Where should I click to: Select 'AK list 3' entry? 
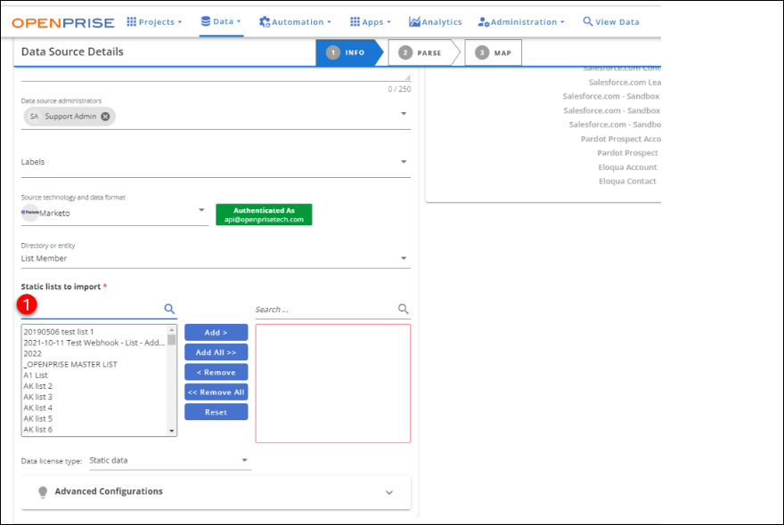pos(38,397)
